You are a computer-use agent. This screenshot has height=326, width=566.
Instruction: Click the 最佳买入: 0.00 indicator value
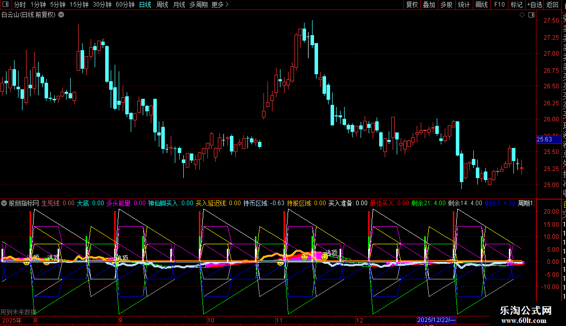[390, 204]
